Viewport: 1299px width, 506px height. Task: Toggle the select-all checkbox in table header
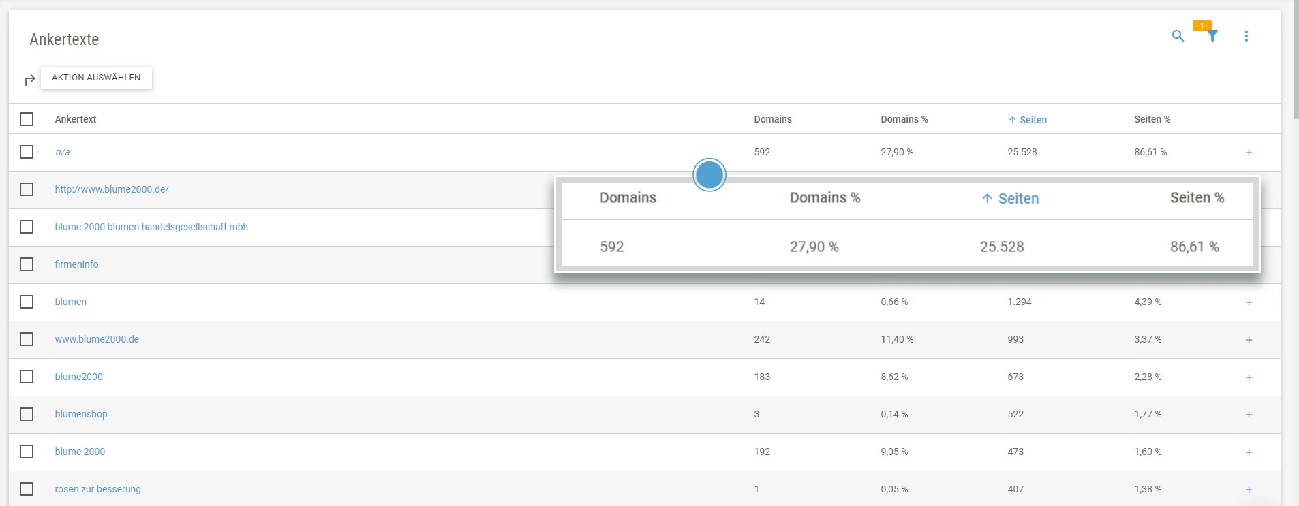27,119
